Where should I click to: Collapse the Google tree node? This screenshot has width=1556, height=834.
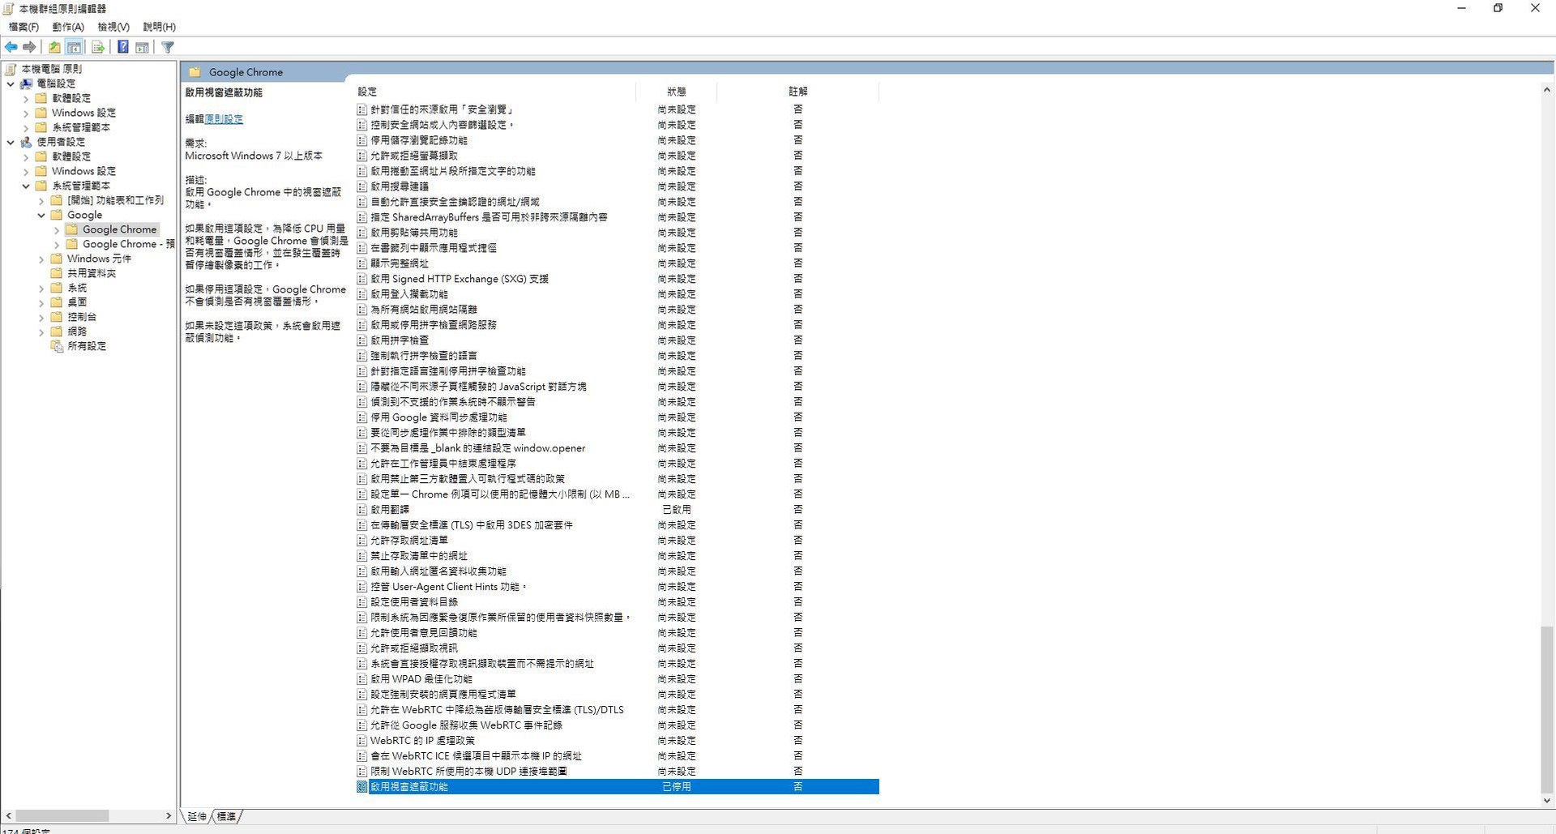point(41,215)
